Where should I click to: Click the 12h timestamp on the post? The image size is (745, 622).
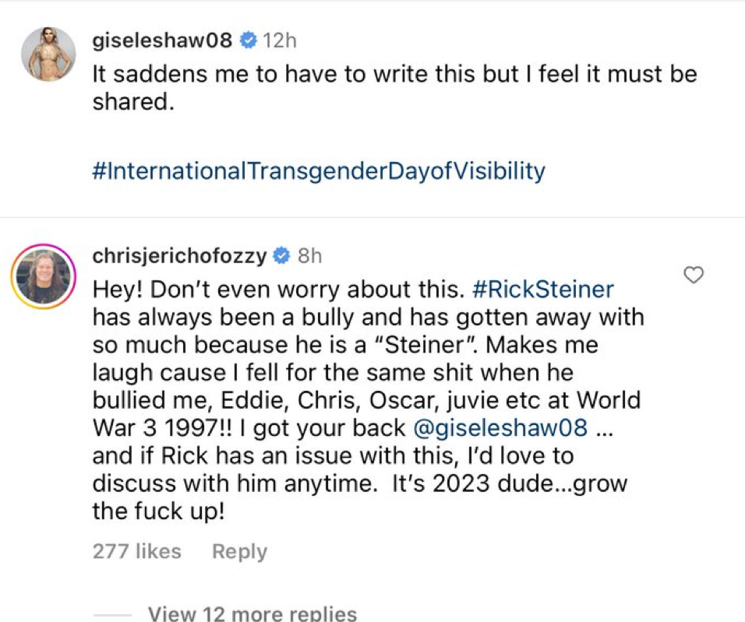(280, 40)
